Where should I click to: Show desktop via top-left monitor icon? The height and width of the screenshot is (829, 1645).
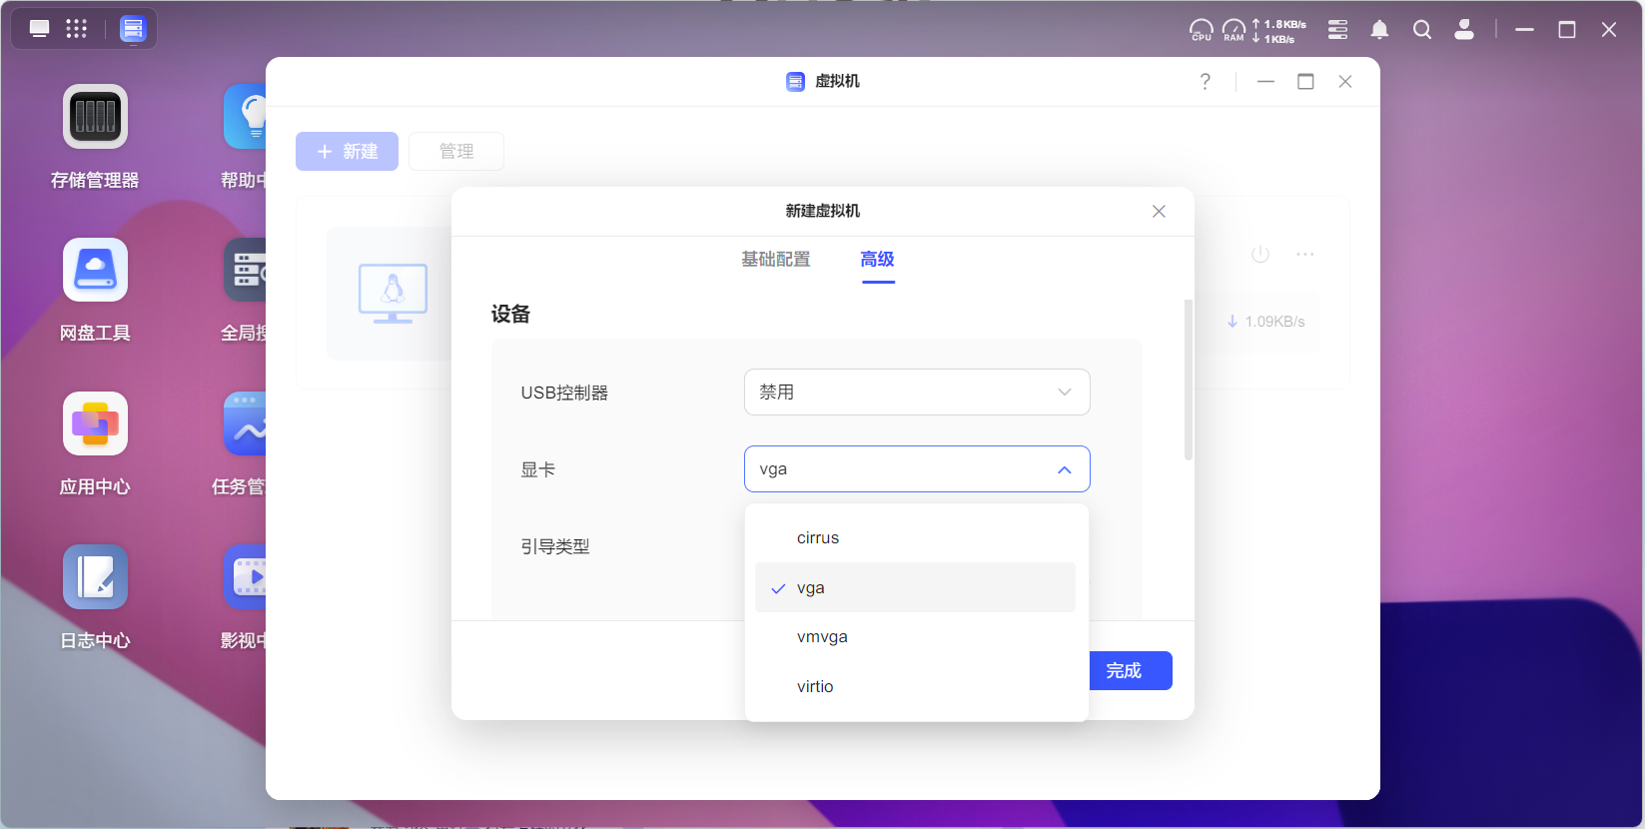[39, 29]
